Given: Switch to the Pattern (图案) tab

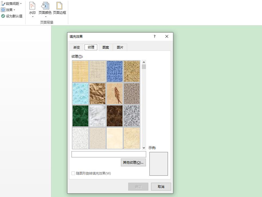Looking at the screenshot, I should pos(105,47).
